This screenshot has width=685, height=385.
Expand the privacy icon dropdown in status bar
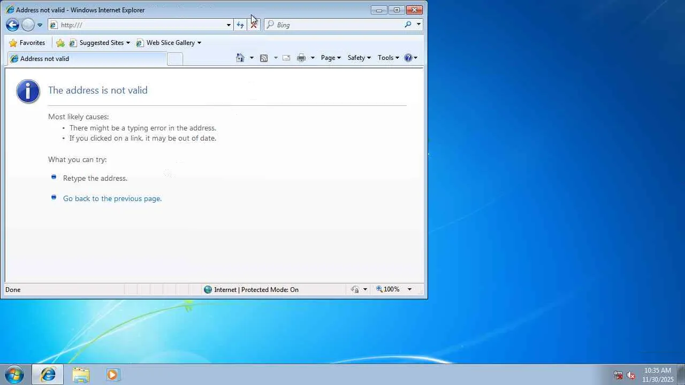point(365,289)
